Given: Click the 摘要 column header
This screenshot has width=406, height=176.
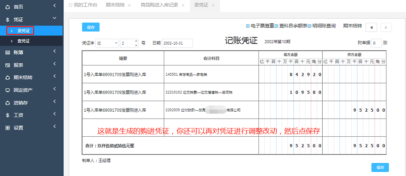Looking at the screenshot, I should 123,58.
